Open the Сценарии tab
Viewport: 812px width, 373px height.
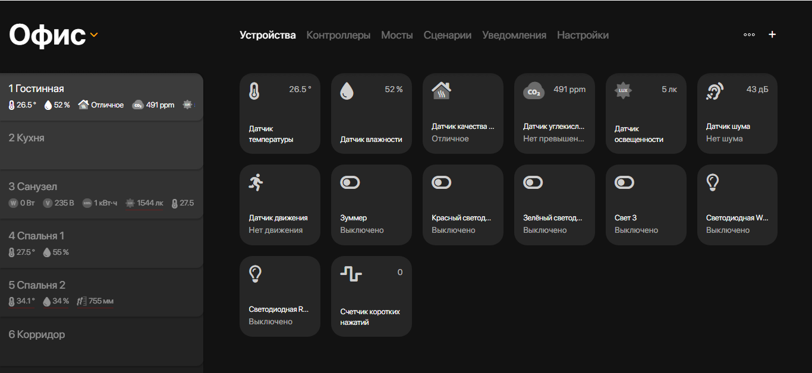448,35
